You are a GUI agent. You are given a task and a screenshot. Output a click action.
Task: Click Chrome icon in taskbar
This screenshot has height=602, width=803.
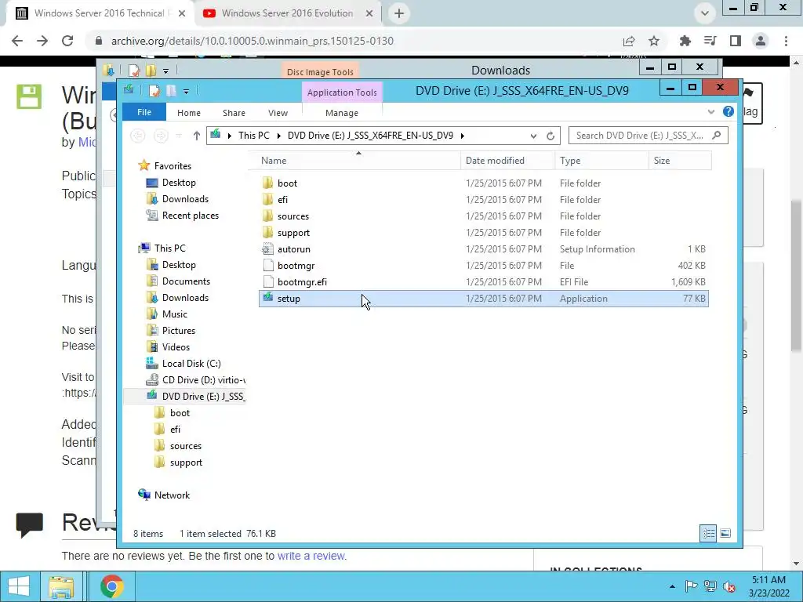click(111, 586)
